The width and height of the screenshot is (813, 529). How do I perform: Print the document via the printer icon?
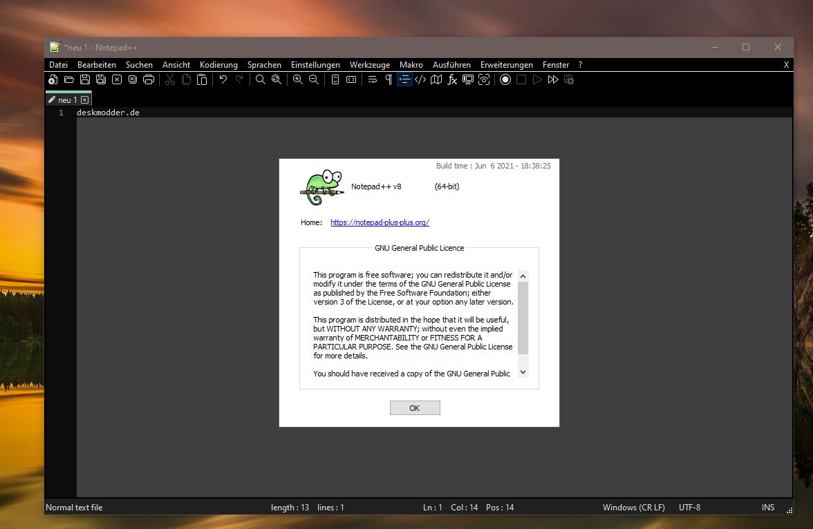pos(149,79)
